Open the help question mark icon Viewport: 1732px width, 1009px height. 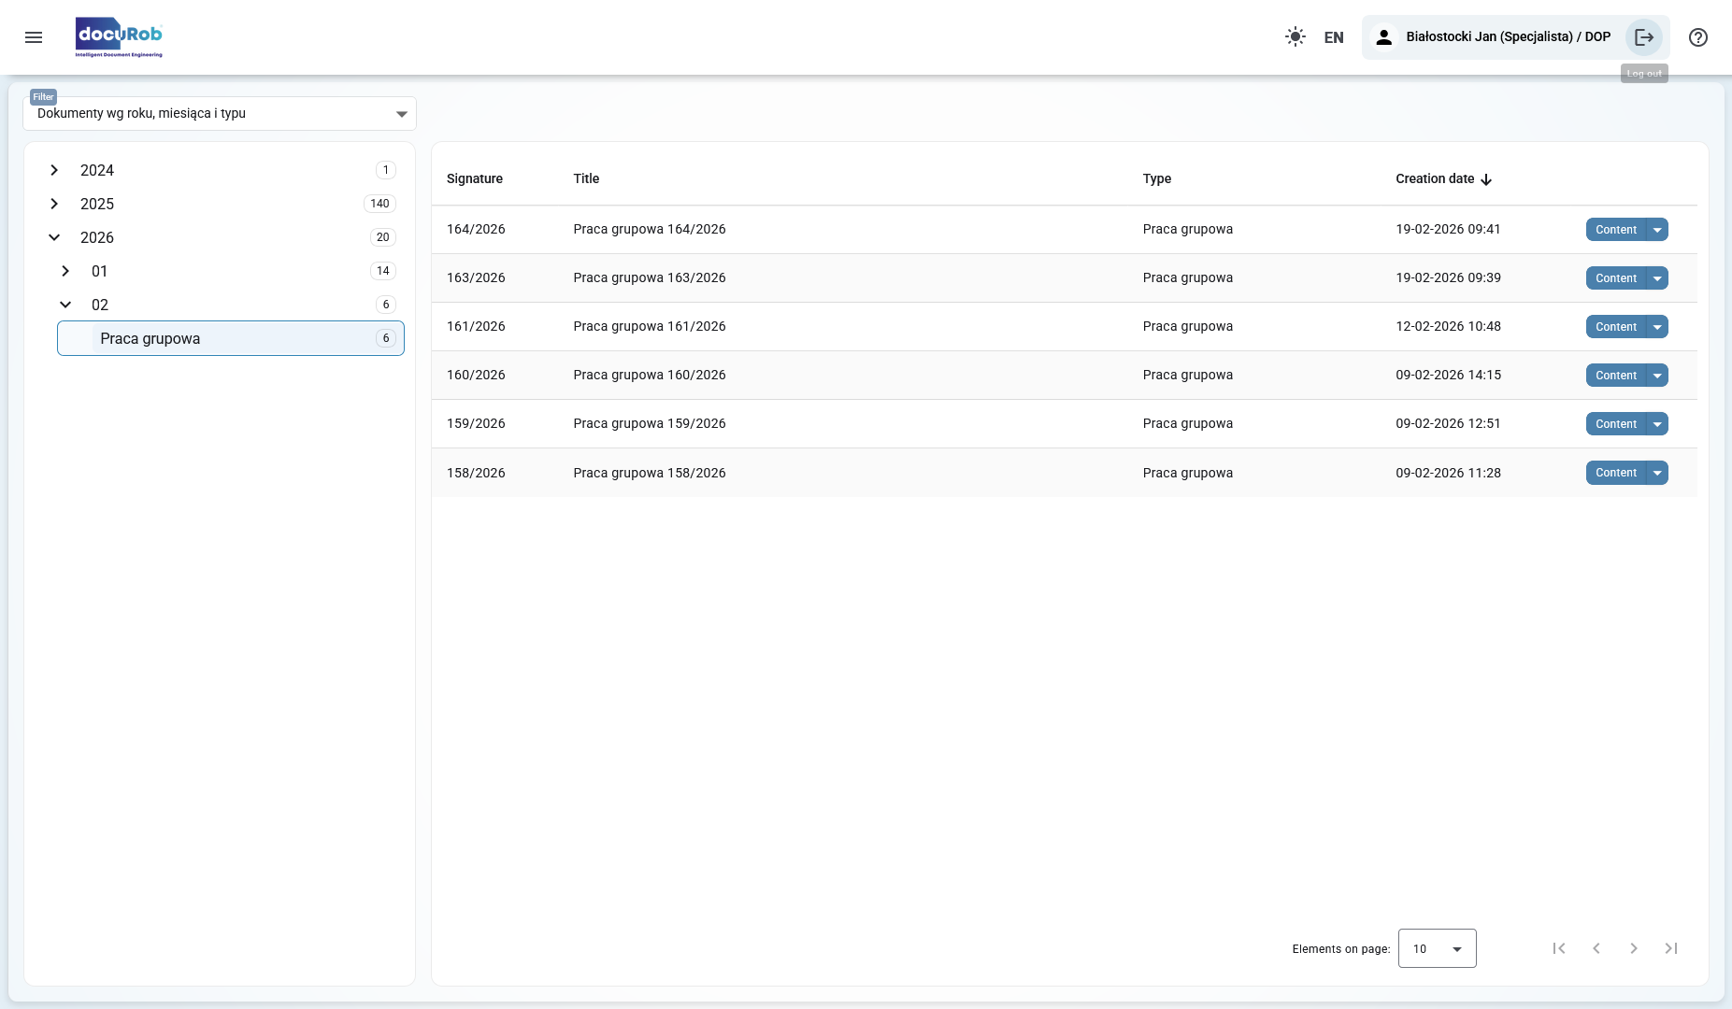tap(1697, 37)
